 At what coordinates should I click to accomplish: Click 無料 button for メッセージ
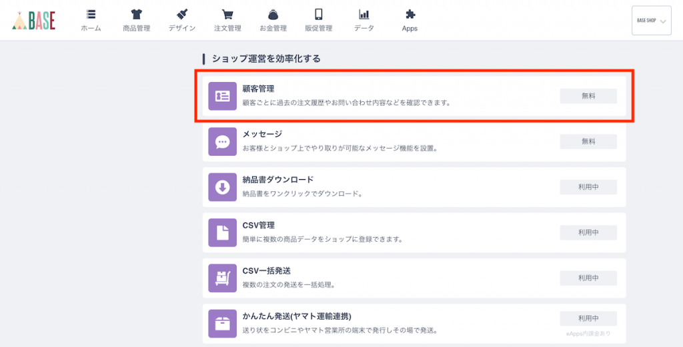click(x=588, y=142)
